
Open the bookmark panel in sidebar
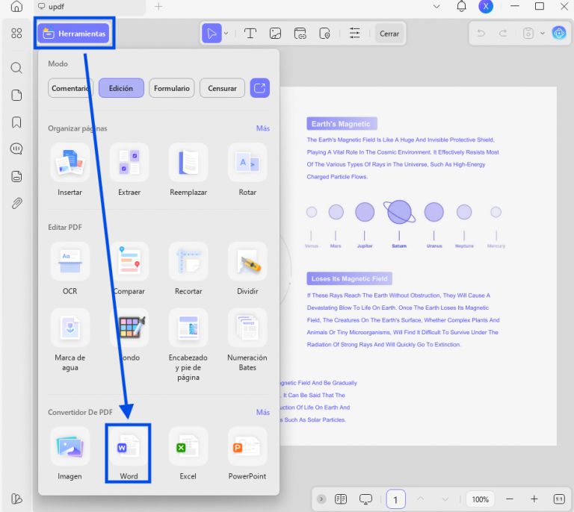coord(16,122)
